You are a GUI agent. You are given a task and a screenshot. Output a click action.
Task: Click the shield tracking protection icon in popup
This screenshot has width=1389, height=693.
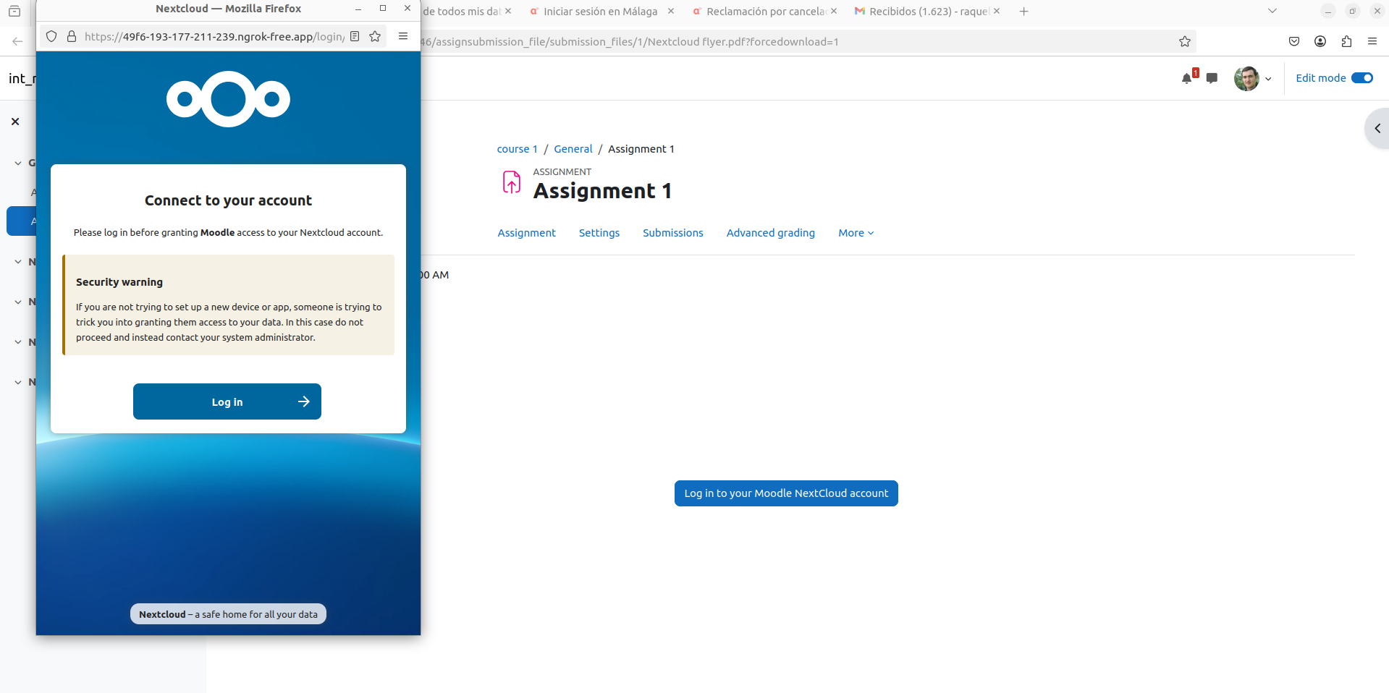(51, 36)
